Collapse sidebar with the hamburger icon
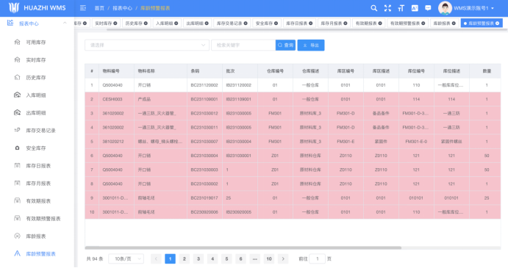Screen dimensions: 508x268 83,8
